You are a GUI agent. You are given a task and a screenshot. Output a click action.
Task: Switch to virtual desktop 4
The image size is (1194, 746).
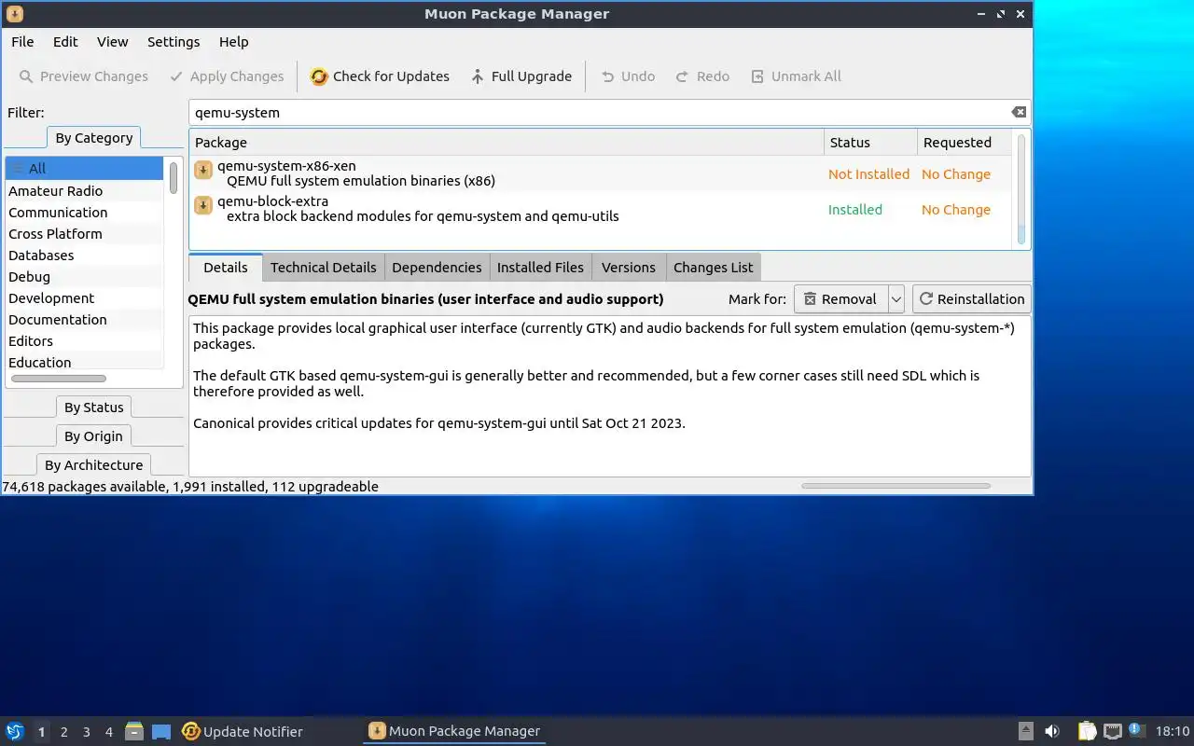coord(108,732)
